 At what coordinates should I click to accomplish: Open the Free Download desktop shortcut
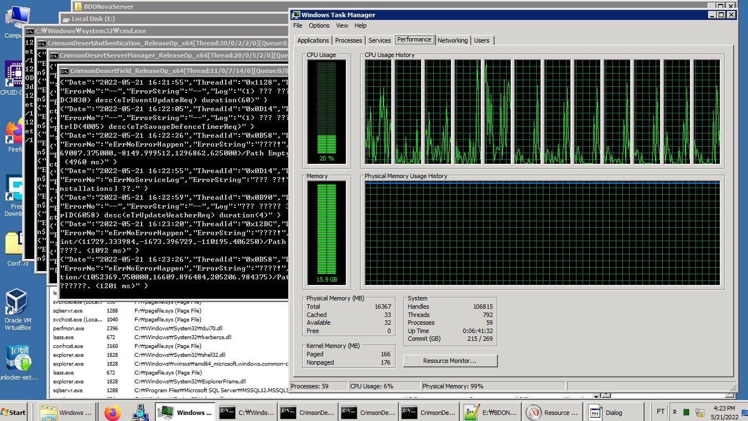tap(13, 195)
